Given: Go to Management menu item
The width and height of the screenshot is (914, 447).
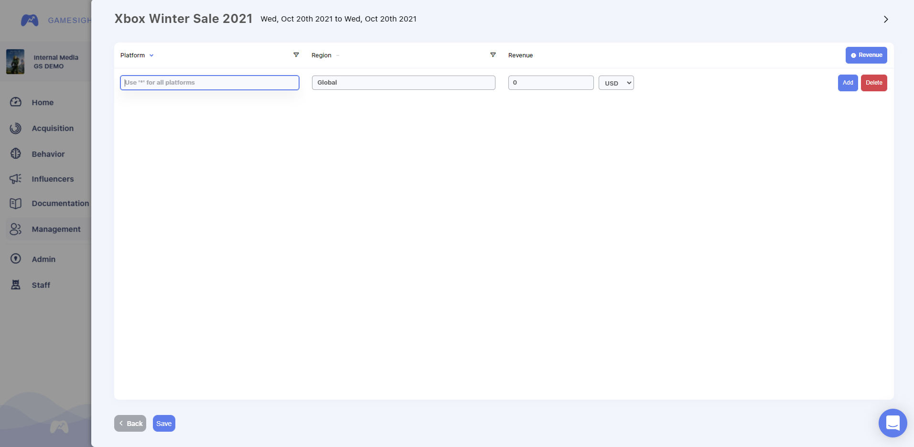Looking at the screenshot, I should 56,229.
